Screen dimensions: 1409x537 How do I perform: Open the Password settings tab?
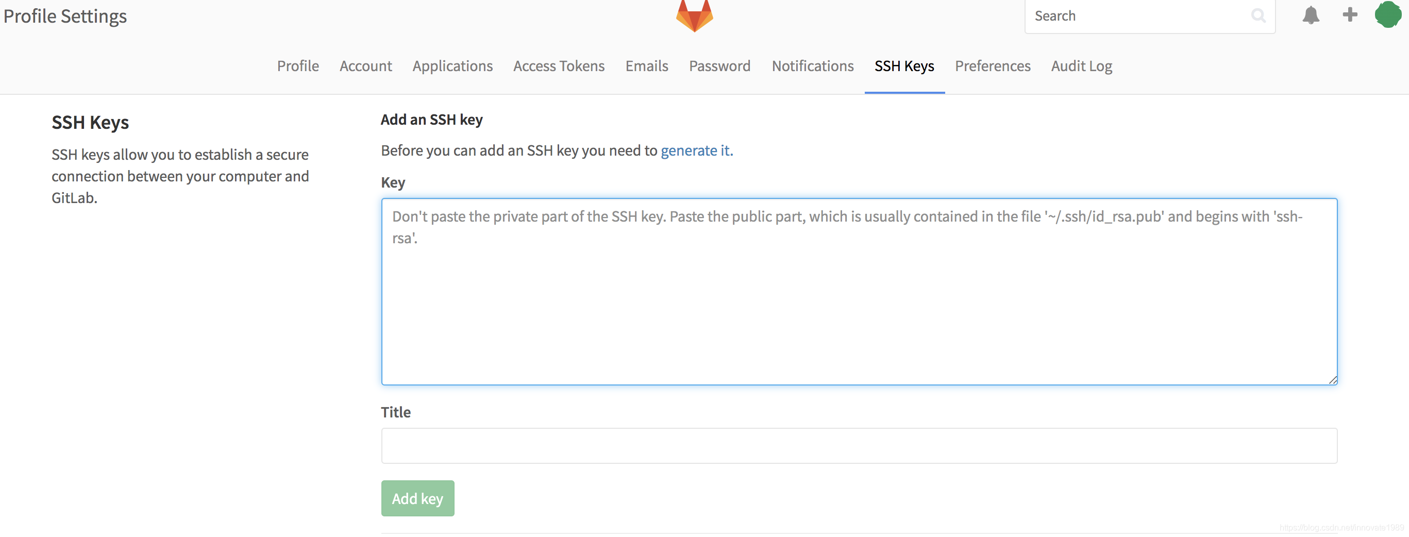(719, 65)
